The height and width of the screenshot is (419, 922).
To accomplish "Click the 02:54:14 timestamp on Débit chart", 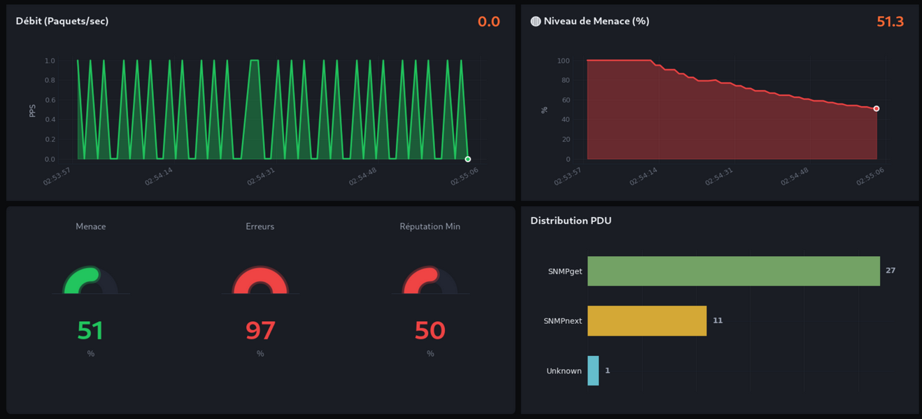I will (159, 177).
